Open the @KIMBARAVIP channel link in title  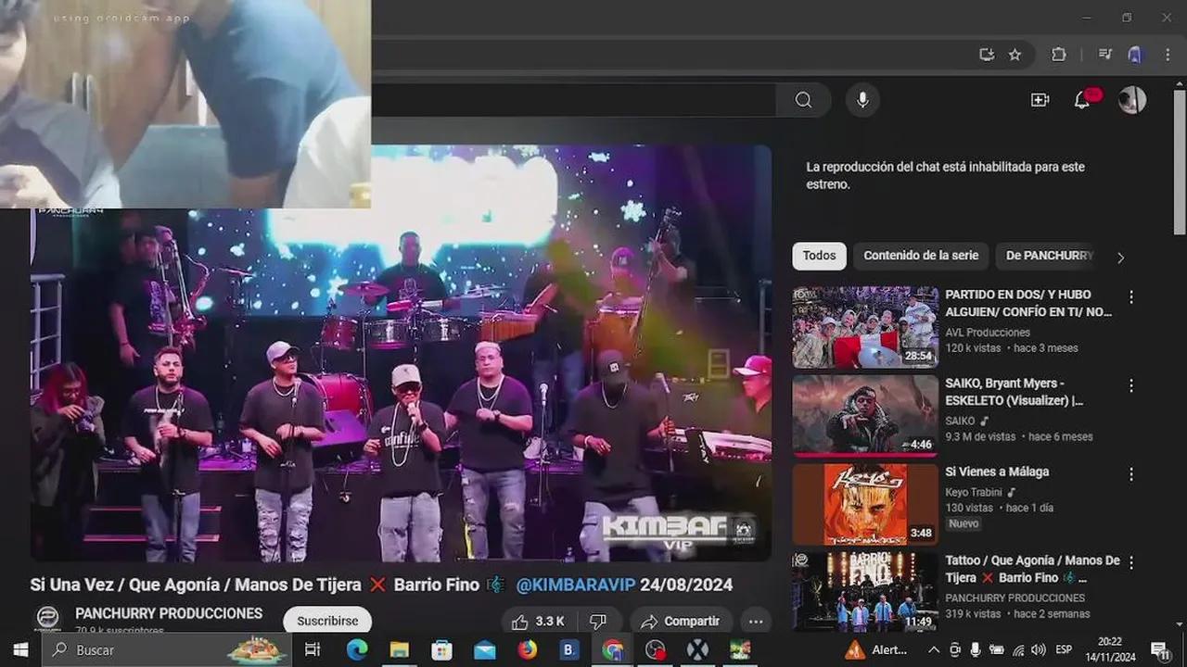[575, 585]
